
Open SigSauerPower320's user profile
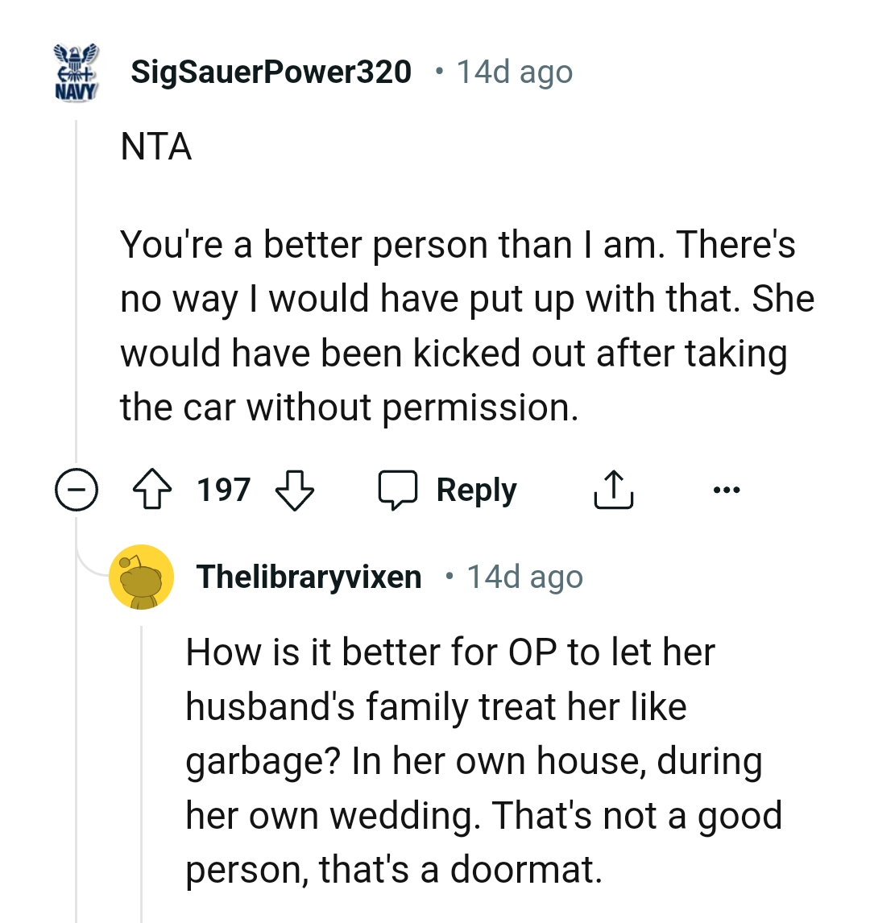[x=271, y=72]
